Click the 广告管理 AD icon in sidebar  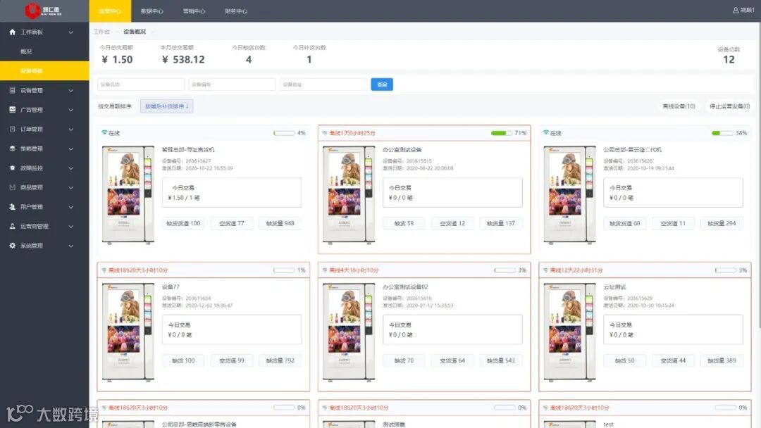coord(12,110)
